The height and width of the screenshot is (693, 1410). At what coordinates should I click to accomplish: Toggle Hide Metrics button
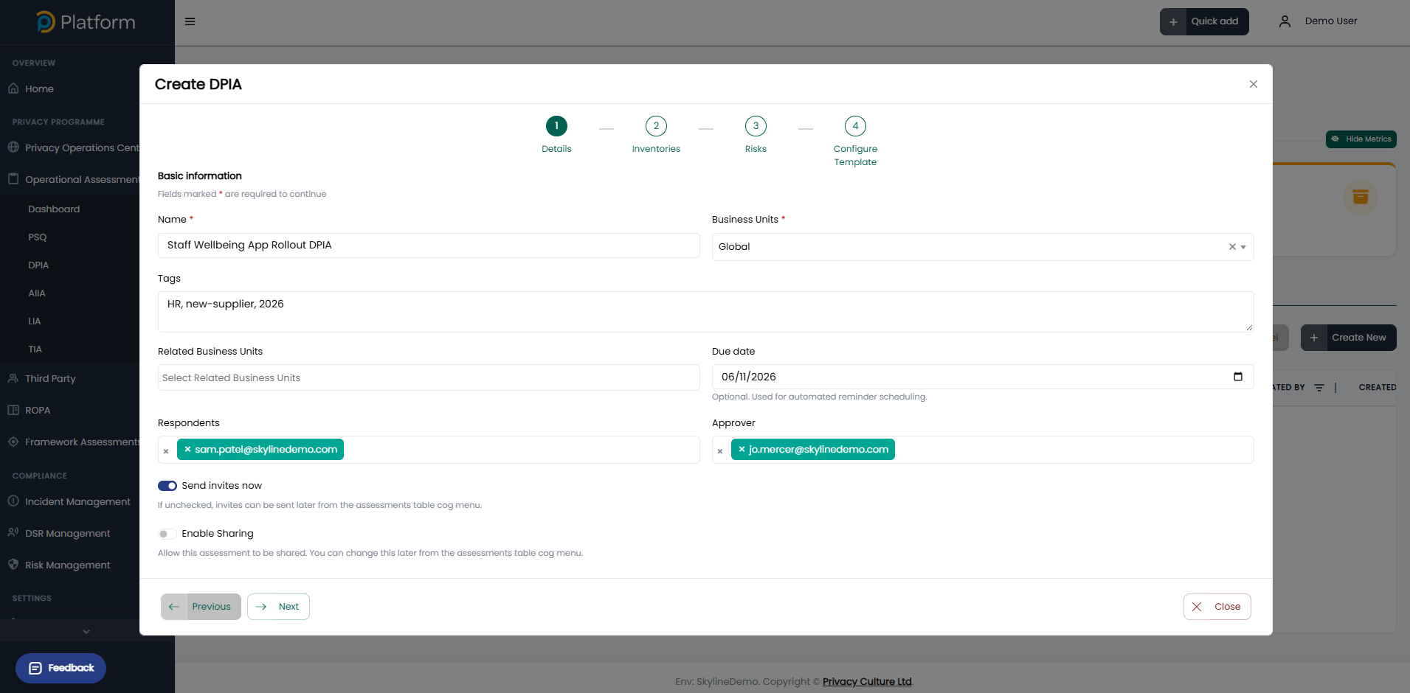point(1361,139)
